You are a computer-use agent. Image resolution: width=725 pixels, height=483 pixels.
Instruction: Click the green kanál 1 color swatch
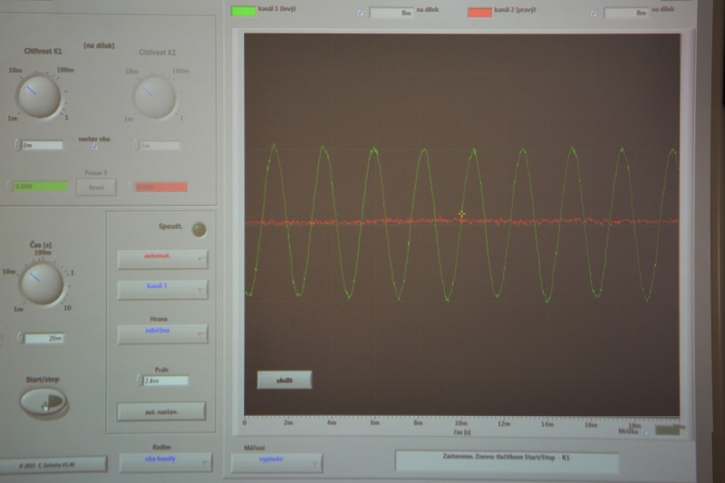[x=244, y=11]
